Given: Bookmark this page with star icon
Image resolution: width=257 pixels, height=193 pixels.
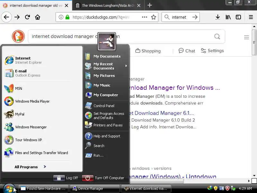Looking at the screenshot, I should click(154, 17).
